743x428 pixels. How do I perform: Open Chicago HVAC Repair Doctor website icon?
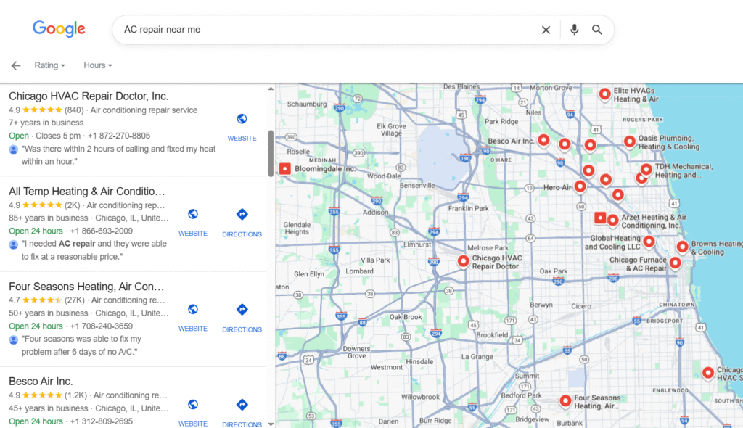(242, 120)
